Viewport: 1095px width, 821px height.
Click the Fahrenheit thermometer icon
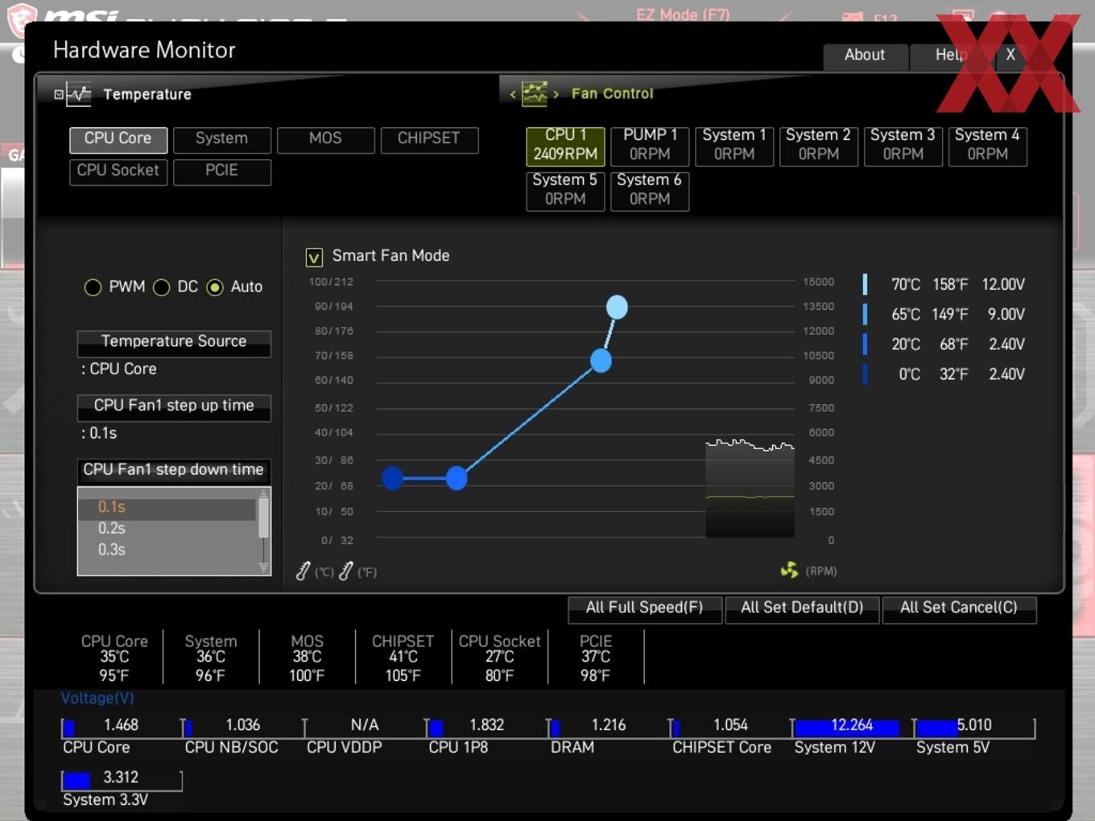(346, 571)
